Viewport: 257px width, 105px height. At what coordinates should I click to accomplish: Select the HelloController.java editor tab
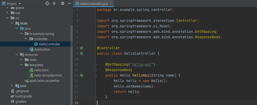[x=94, y=4]
